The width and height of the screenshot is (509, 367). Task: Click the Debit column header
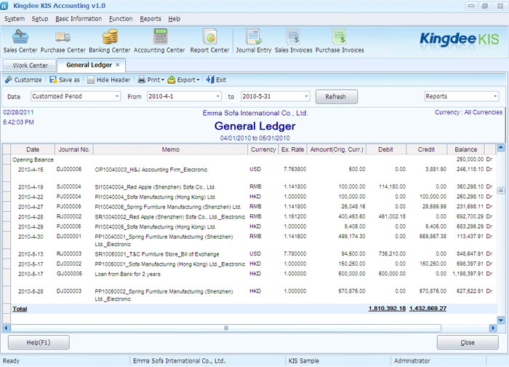386,149
